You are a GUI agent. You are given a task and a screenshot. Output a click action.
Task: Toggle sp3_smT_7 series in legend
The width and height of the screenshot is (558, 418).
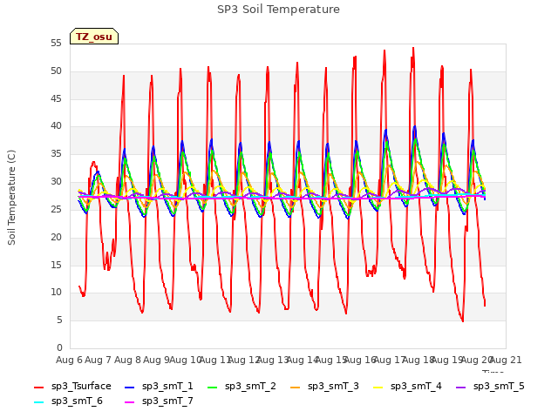[x=159, y=401]
